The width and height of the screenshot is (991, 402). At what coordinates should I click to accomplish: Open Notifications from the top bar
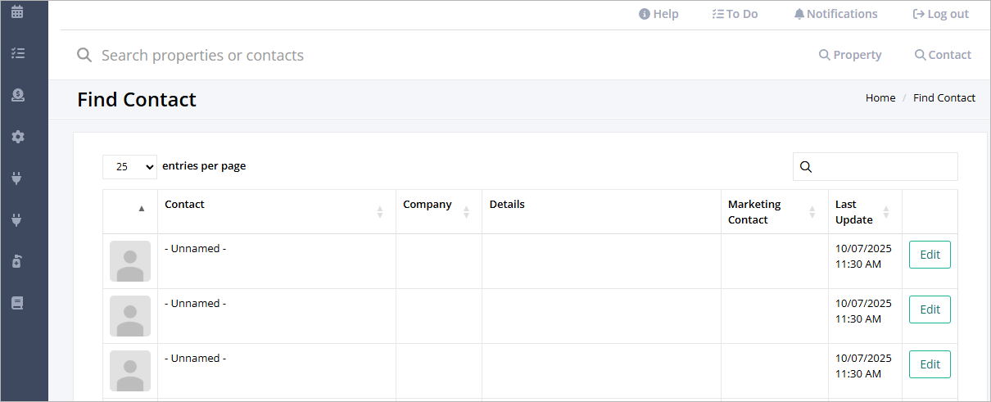pos(835,14)
